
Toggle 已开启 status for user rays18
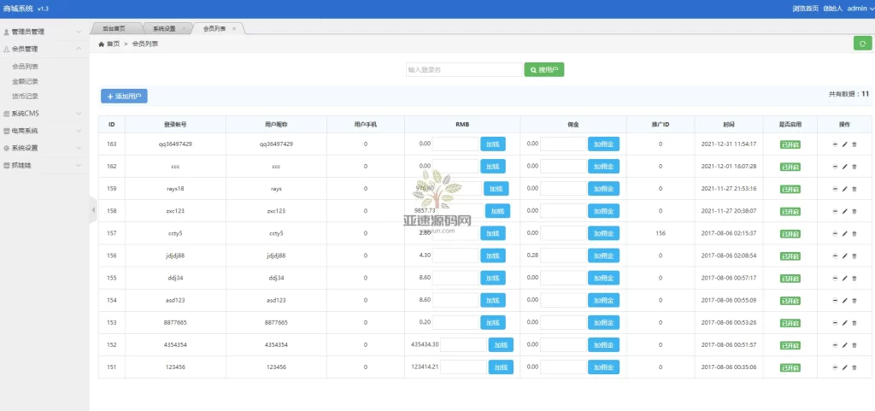pos(790,189)
